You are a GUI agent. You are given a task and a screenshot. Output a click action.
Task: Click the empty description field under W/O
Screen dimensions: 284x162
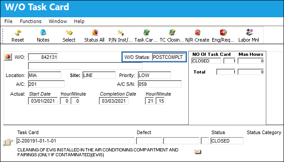pos(86,66)
